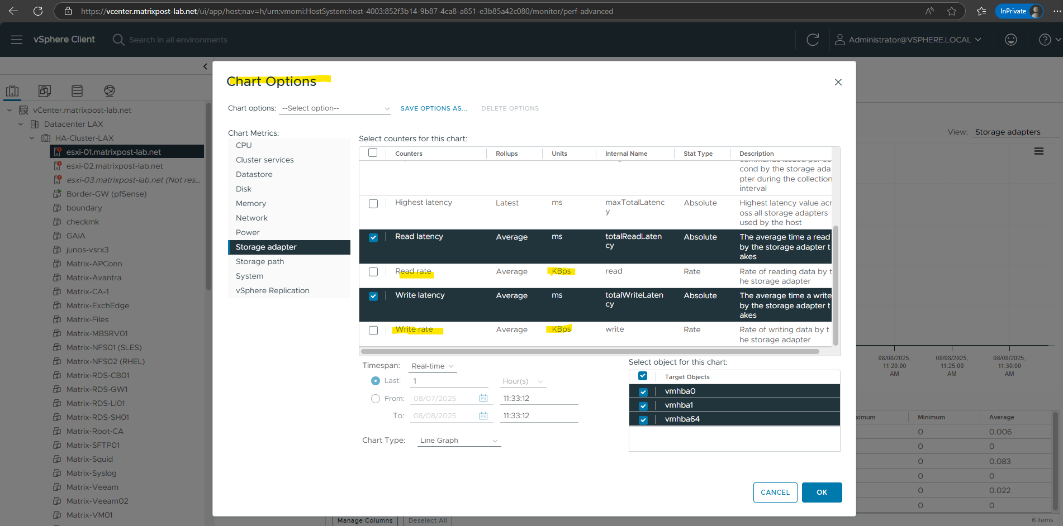
Task: Open the chart hamburger menu behind dialog
Action: 1039,151
